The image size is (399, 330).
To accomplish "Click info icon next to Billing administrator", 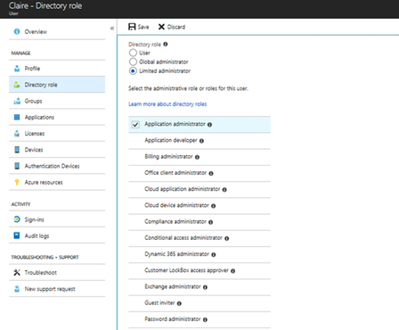I will [x=197, y=157].
